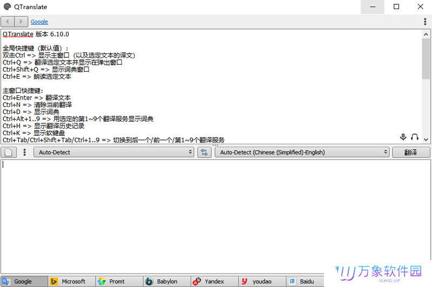
Task: Minimize the QTranslate window
Action: [373, 7]
